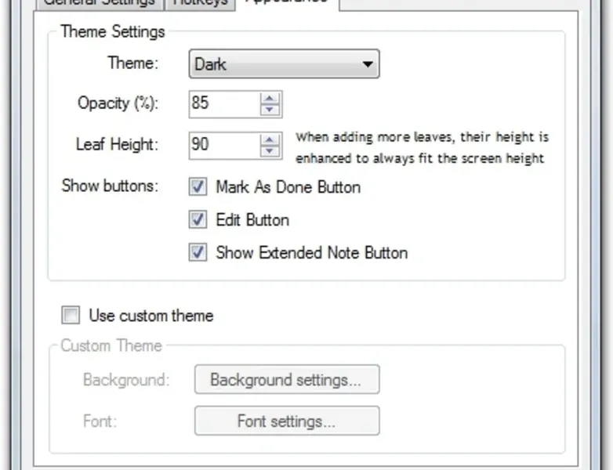Screen dimensions: 613x470
Task: Increase Opacity with the up arrow
Action: click(x=270, y=98)
